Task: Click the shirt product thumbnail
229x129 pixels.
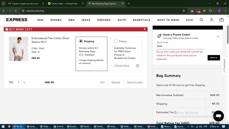Action: coord(19,49)
